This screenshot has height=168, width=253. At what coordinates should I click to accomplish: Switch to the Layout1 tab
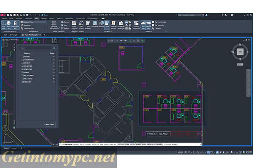pos(14,148)
